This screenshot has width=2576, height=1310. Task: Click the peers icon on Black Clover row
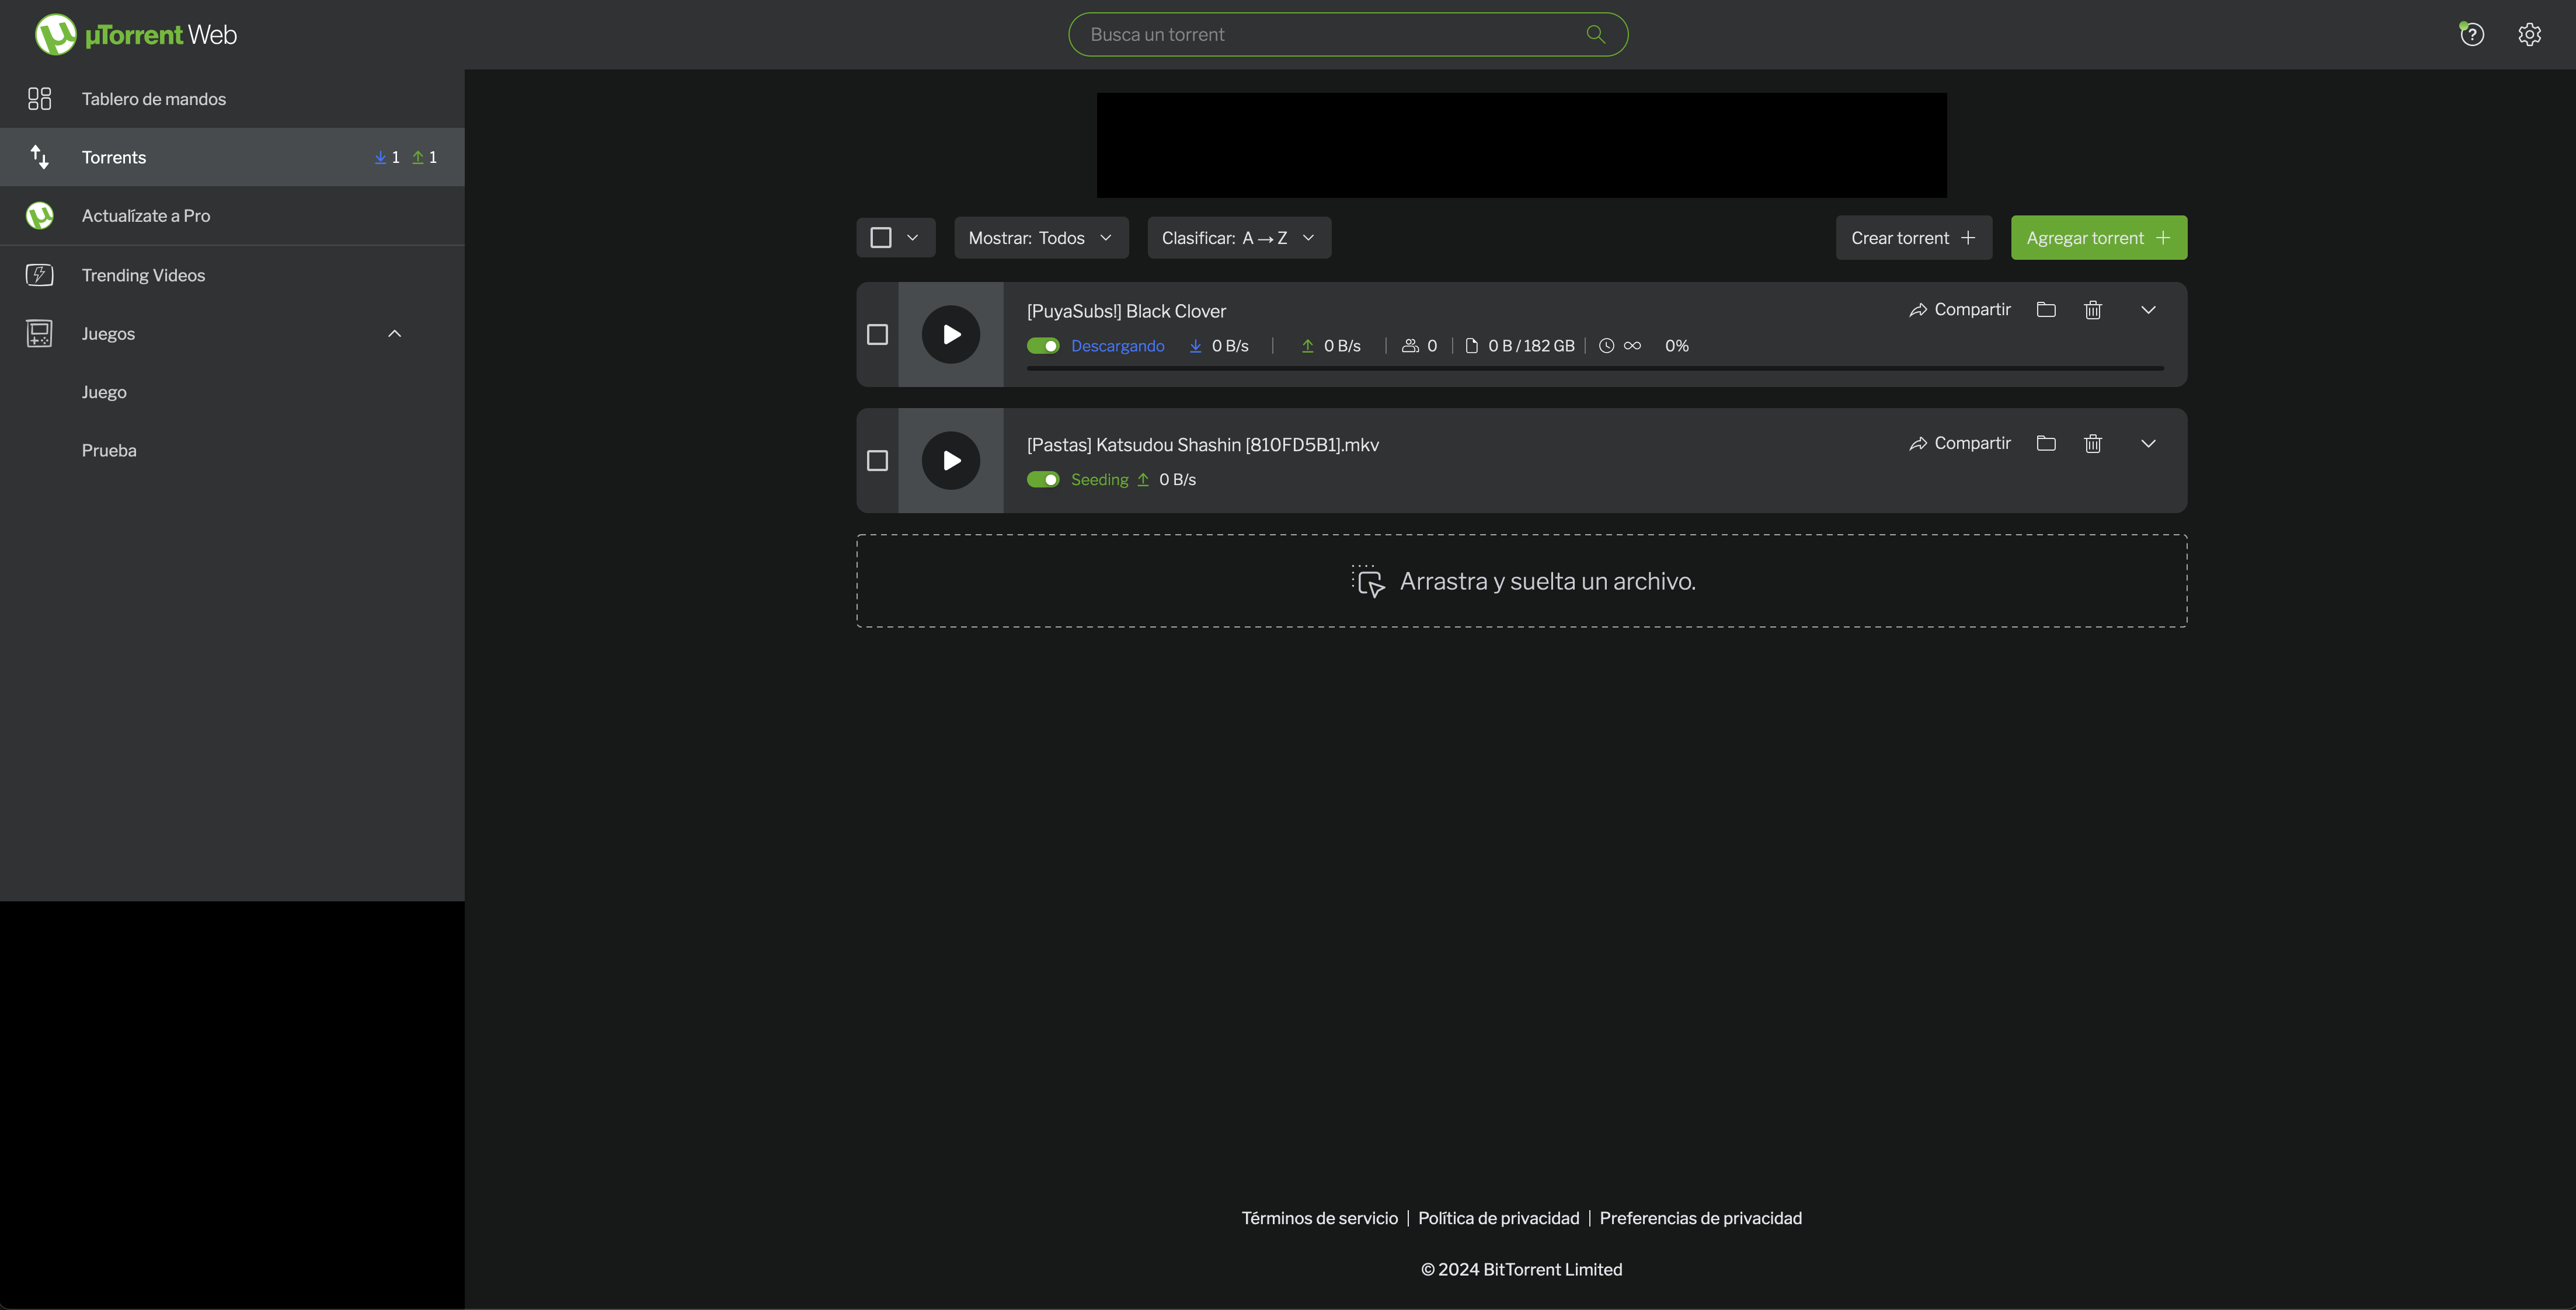[x=1410, y=346]
